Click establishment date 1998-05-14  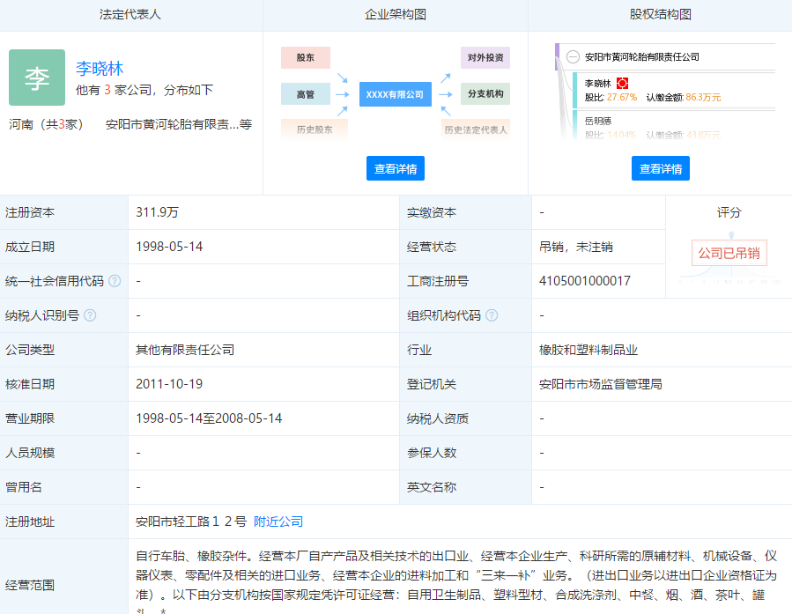(x=169, y=247)
